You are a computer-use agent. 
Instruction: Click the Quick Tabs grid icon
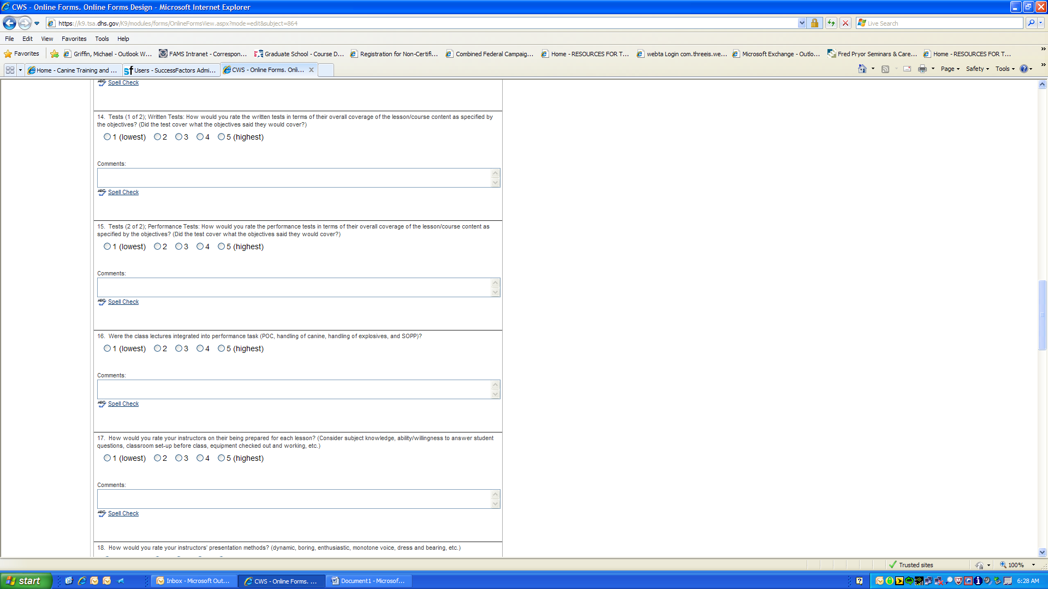click(x=10, y=70)
